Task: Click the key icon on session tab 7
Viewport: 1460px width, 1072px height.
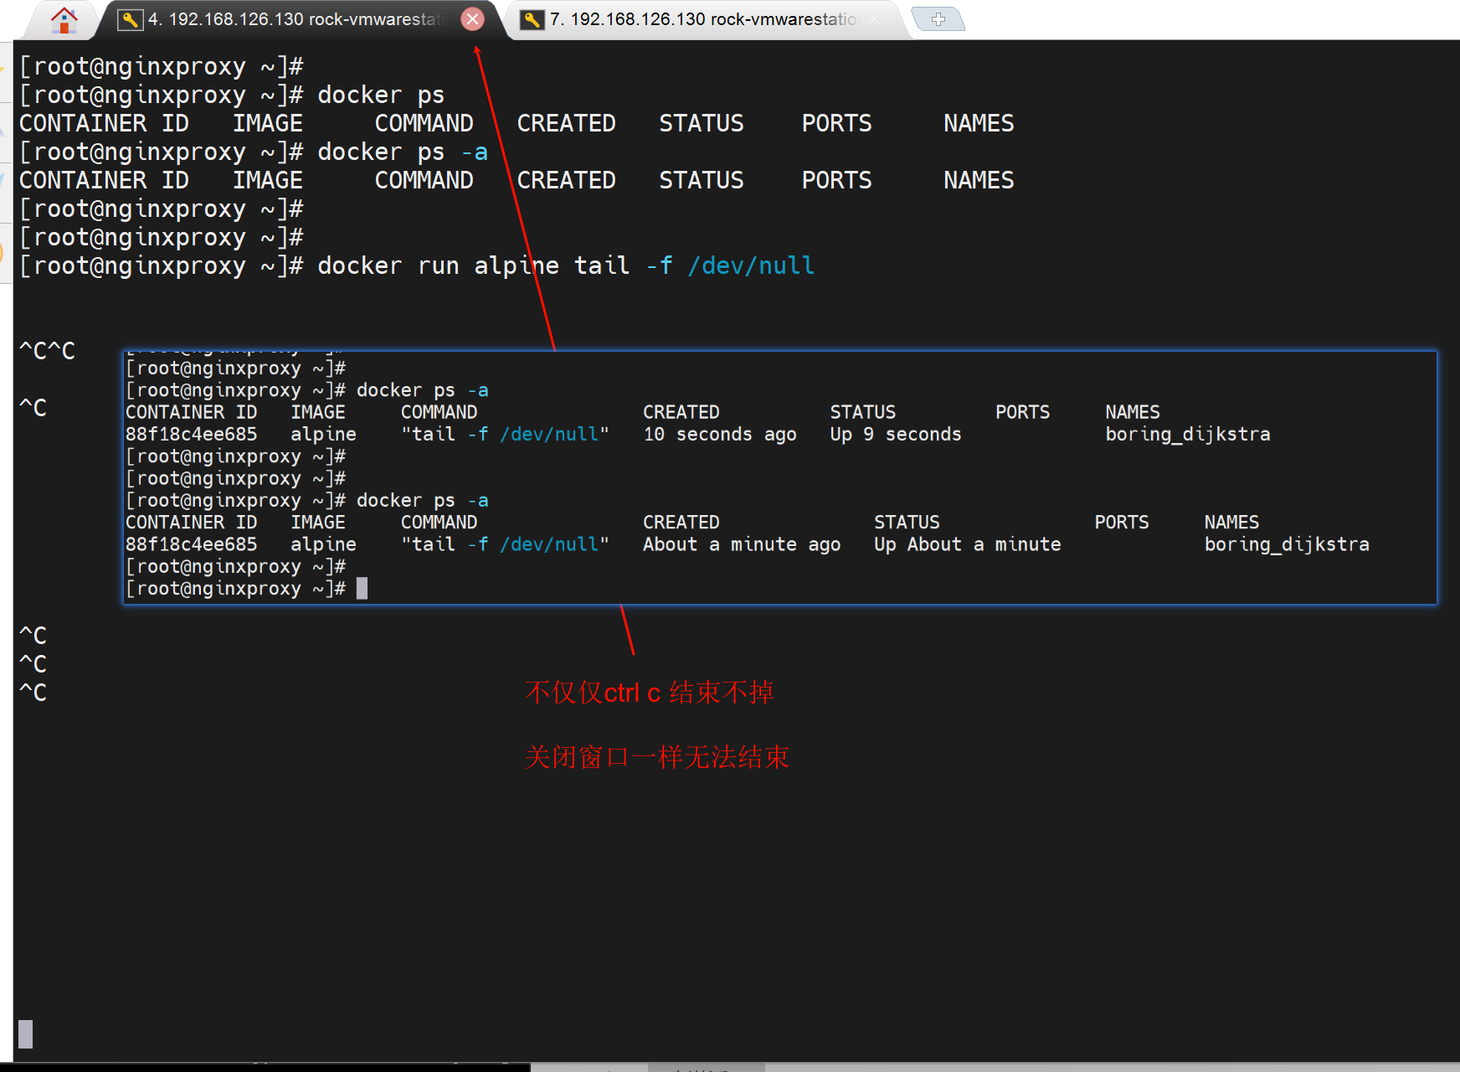Action: point(532,19)
